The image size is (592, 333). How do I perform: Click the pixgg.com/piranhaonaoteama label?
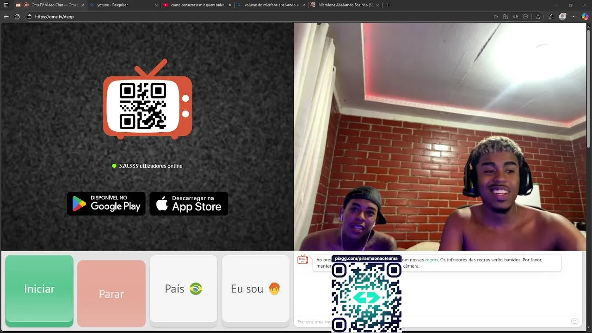(366, 259)
